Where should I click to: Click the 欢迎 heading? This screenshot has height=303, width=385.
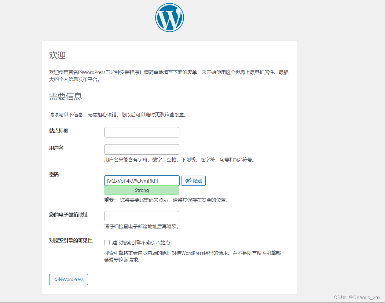point(57,55)
